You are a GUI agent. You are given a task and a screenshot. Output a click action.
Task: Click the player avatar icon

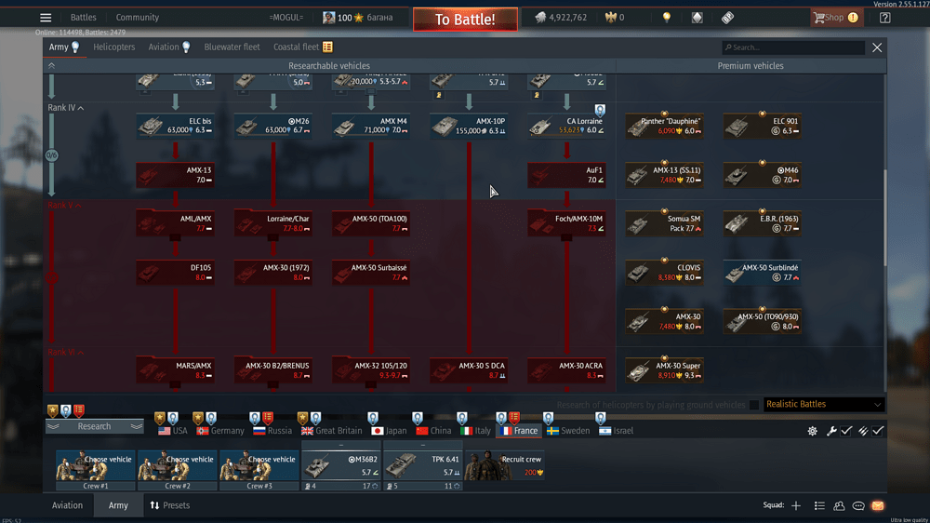coord(328,18)
